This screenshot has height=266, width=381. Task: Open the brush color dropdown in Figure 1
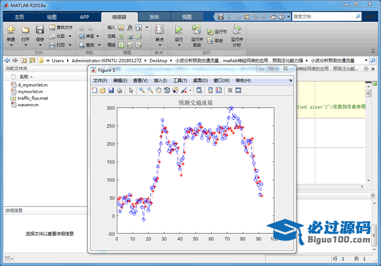click(190, 90)
